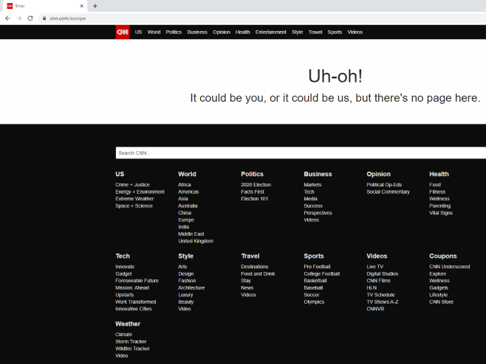The height and width of the screenshot is (364, 486).
Task: Open the Live TV link
Action: click(375, 267)
